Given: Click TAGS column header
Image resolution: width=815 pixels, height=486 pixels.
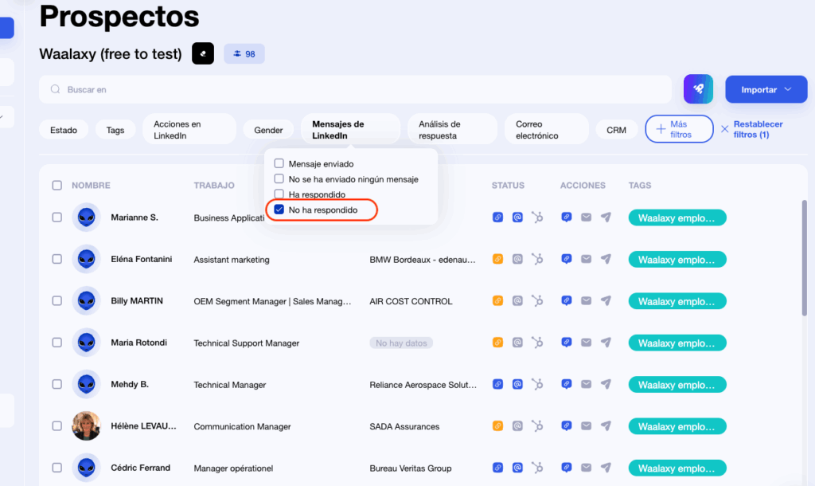Looking at the screenshot, I should [x=640, y=186].
